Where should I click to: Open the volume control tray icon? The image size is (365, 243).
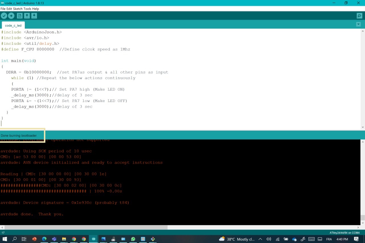(x=269, y=239)
